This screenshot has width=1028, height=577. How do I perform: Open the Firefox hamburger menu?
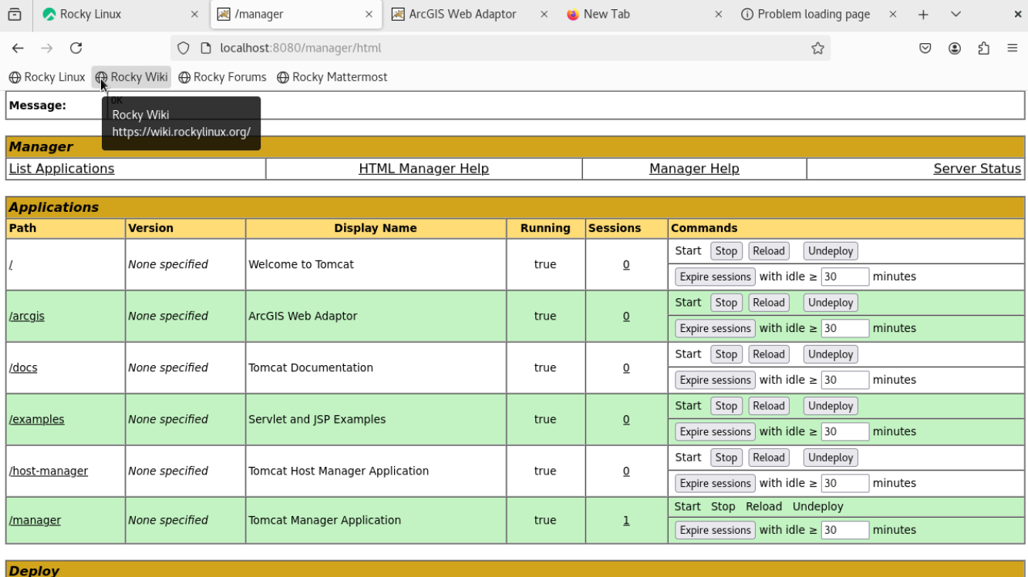(1013, 48)
